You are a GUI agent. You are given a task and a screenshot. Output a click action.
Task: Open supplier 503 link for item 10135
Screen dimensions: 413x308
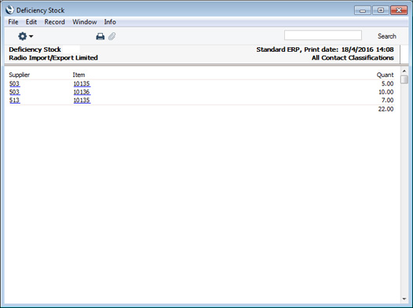click(x=14, y=84)
